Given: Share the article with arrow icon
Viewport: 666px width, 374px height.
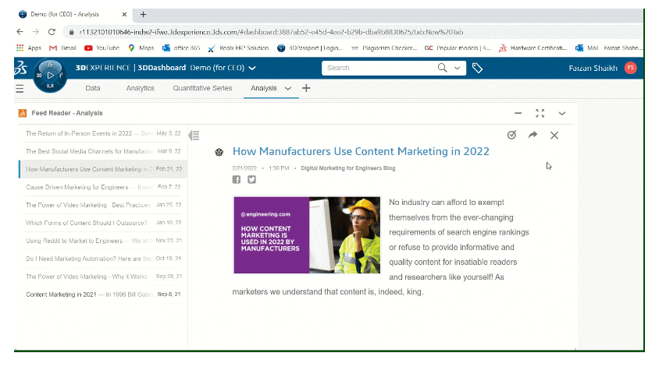Looking at the screenshot, I should coord(532,135).
